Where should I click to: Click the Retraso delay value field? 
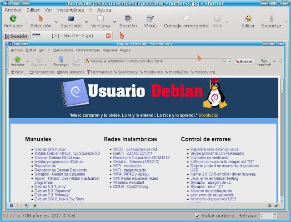(x=266, y=216)
